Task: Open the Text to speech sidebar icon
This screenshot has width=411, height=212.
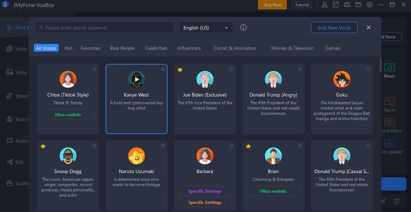Action: point(9,28)
